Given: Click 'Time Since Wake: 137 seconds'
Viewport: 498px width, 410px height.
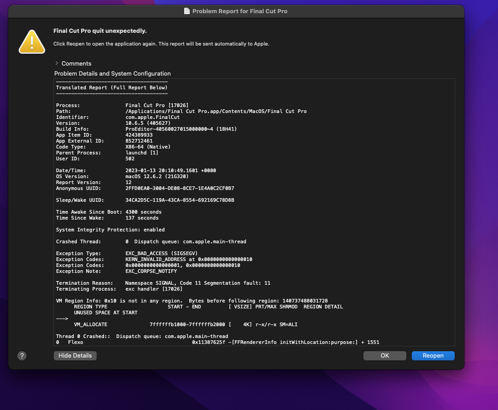Looking at the screenshot, I should pyautogui.click(x=107, y=218).
